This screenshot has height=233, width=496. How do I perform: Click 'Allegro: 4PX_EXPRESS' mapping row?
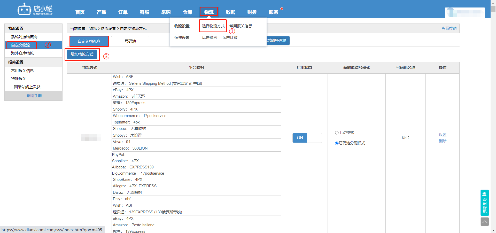click(x=196, y=186)
